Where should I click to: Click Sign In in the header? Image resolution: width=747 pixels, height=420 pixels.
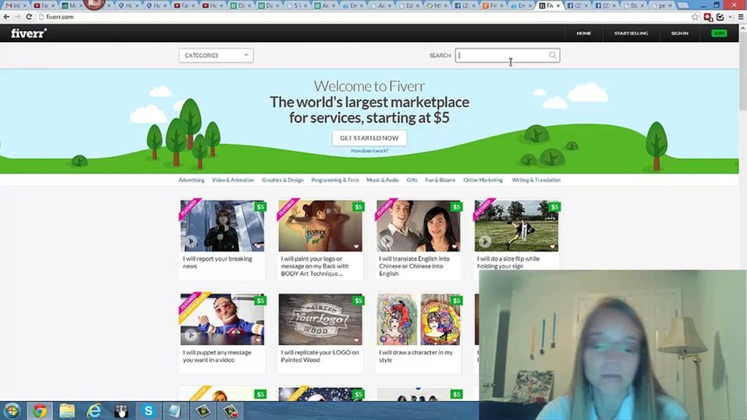pos(679,33)
